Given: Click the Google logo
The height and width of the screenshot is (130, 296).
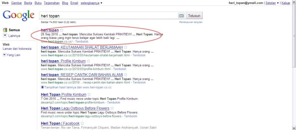Looking at the screenshot, I should [19, 15].
